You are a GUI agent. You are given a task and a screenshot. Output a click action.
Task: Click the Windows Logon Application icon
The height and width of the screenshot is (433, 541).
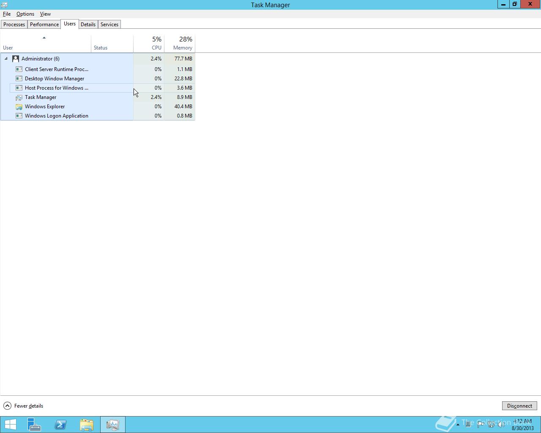coord(19,116)
